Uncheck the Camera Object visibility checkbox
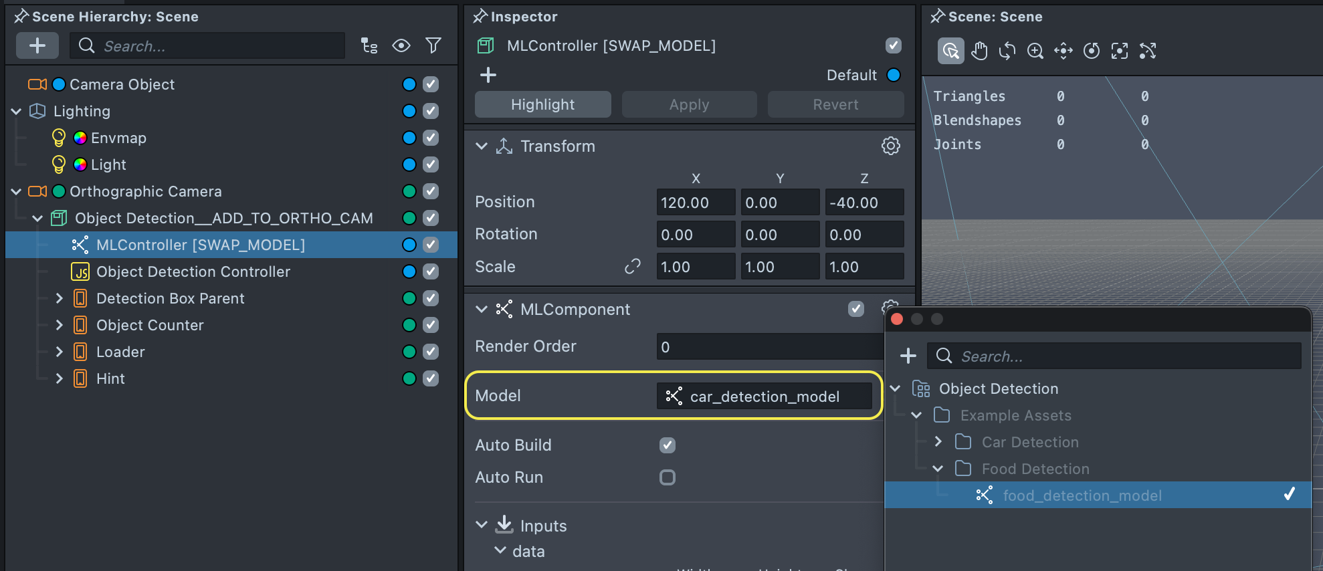 431,84
